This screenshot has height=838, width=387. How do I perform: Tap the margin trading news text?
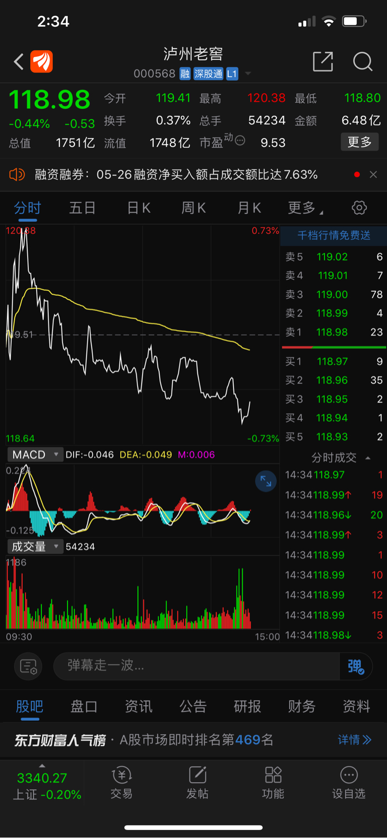(176, 174)
